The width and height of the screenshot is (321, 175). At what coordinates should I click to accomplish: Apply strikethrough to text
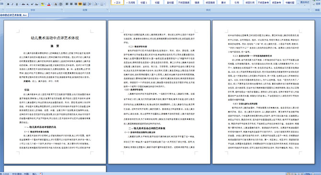pyautogui.click(x=23, y=4)
